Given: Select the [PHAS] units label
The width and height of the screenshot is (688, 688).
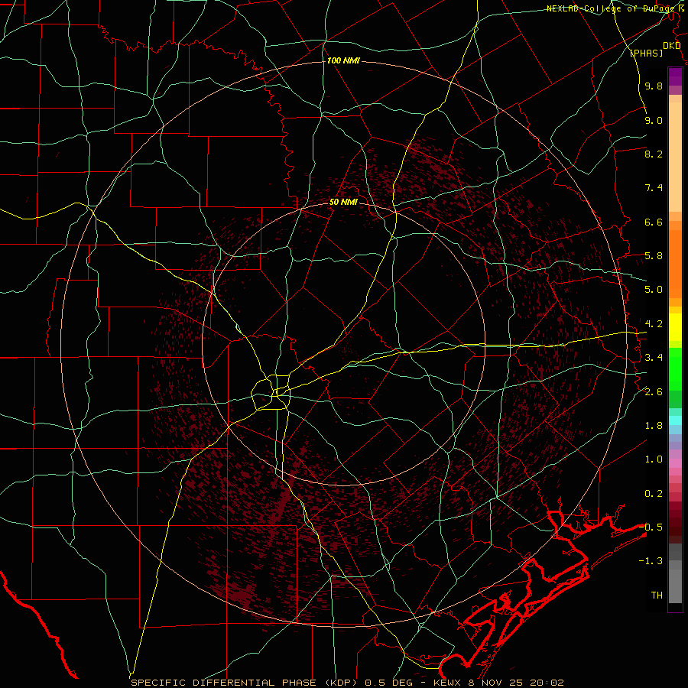Looking at the screenshot, I should click(646, 53).
